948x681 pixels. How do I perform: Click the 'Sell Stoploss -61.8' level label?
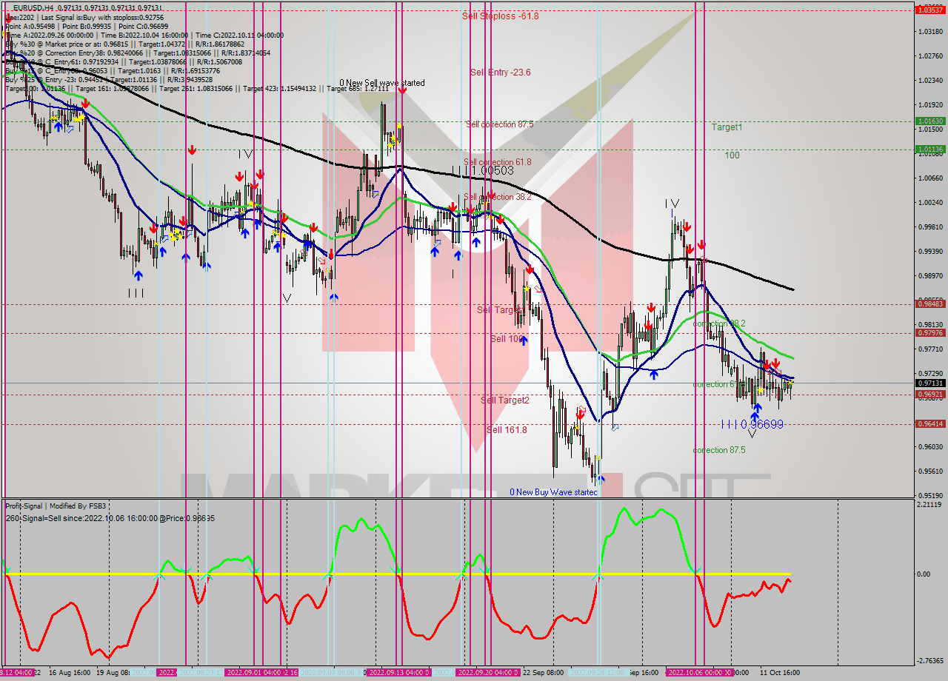pyautogui.click(x=500, y=16)
